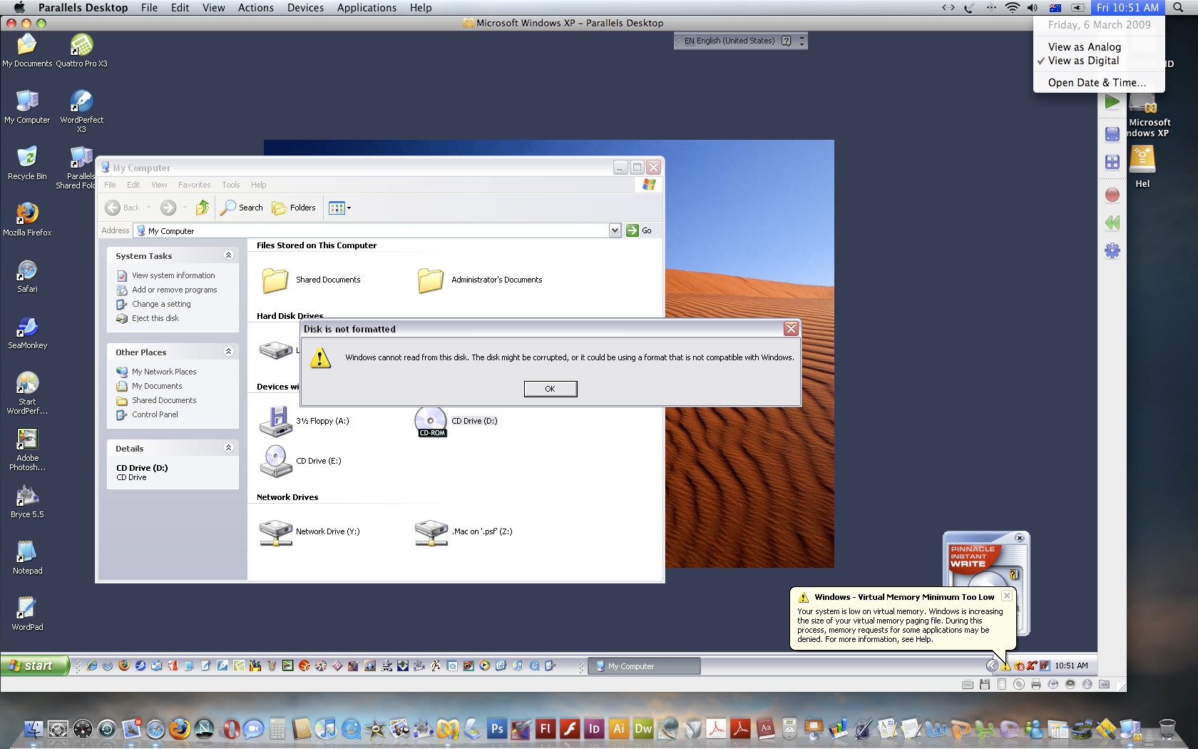Open the Search tool in My Computer toolbar
Image resolution: width=1198 pixels, height=749 pixels.
tap(242, 208)
